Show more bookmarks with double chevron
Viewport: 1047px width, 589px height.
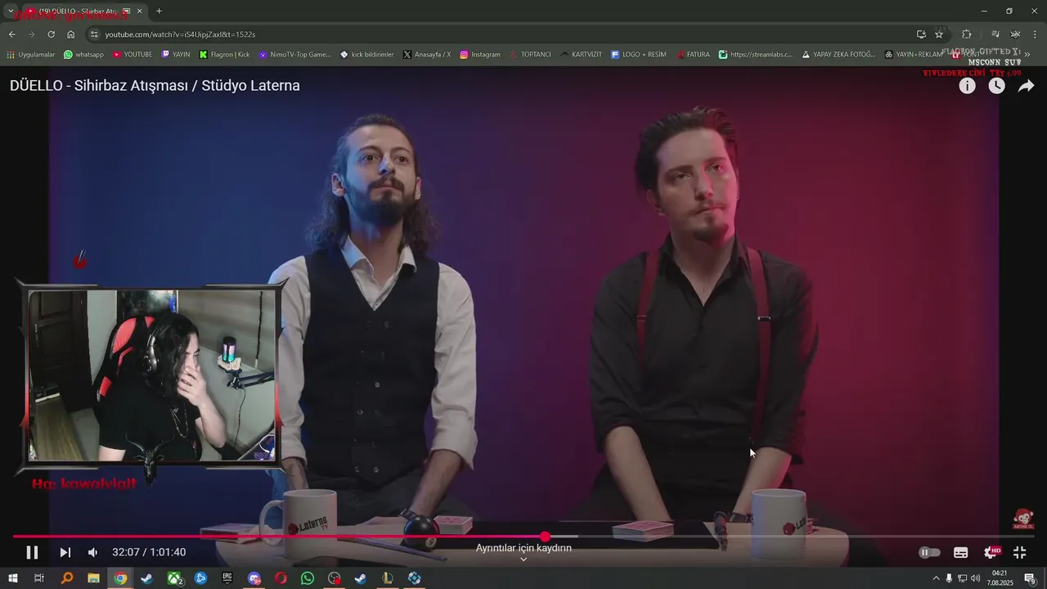[x=1027, y=55]
